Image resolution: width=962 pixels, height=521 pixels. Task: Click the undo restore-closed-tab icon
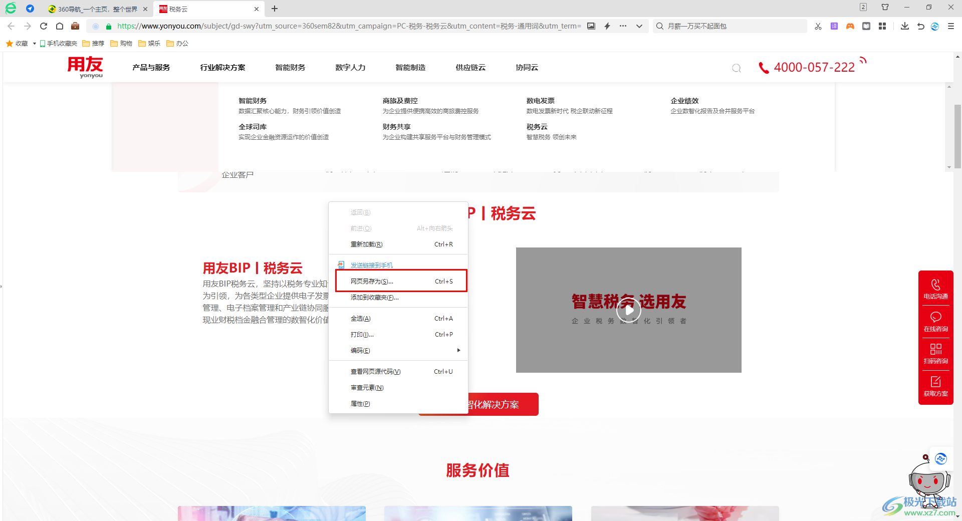(921, 26)
